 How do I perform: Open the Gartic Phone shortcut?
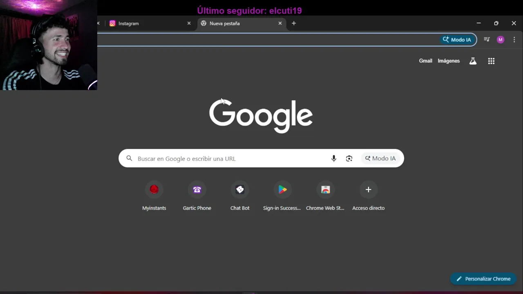(197, 196)
